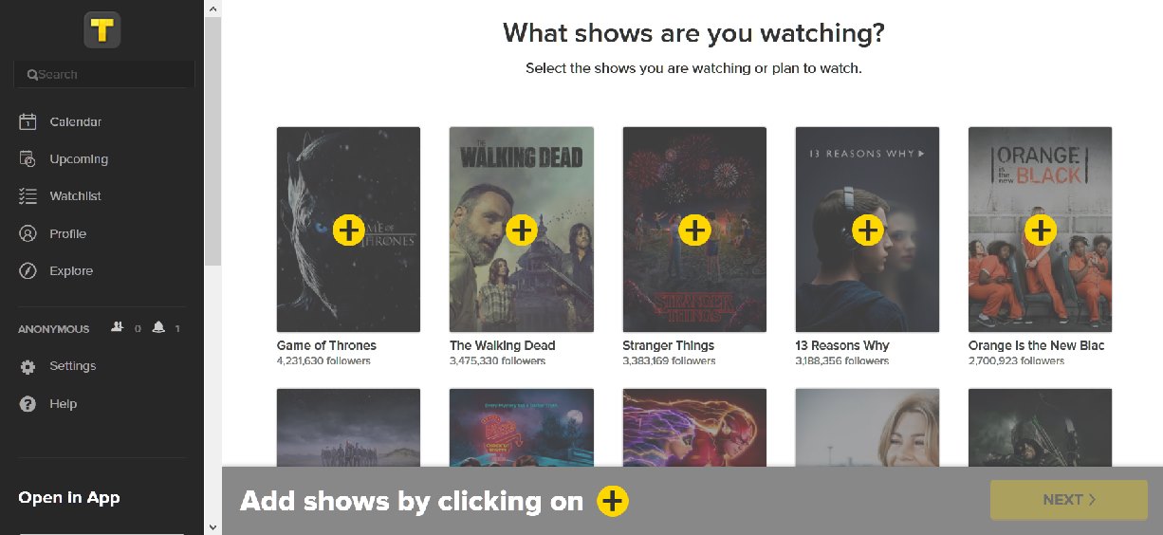
Task: Open the Explore compass icon
Action: [28, 271]
